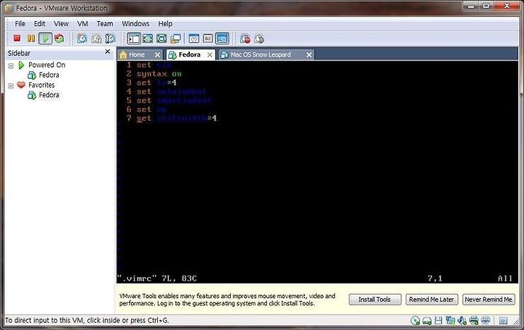Minimize the VMware Workstation window
The image size is (524, 330).
[x=471, y=6]
